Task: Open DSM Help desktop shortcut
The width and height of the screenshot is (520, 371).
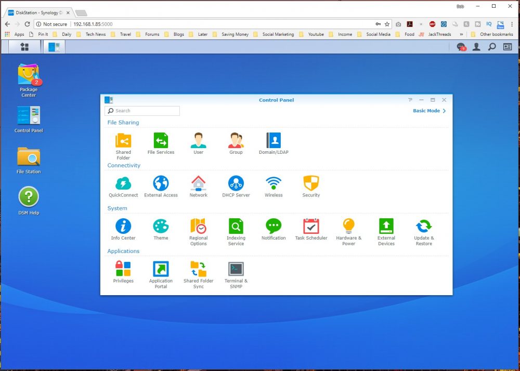Action: tap(29, 201)
